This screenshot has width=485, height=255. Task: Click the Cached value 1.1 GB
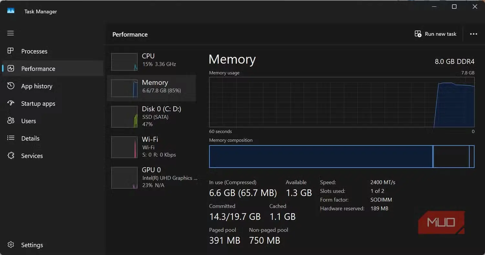click(x=283, y=217)
